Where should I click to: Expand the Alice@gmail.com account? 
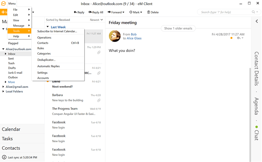(3, 87)
